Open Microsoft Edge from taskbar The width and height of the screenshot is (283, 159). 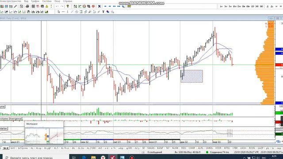[x=84, y=157]
